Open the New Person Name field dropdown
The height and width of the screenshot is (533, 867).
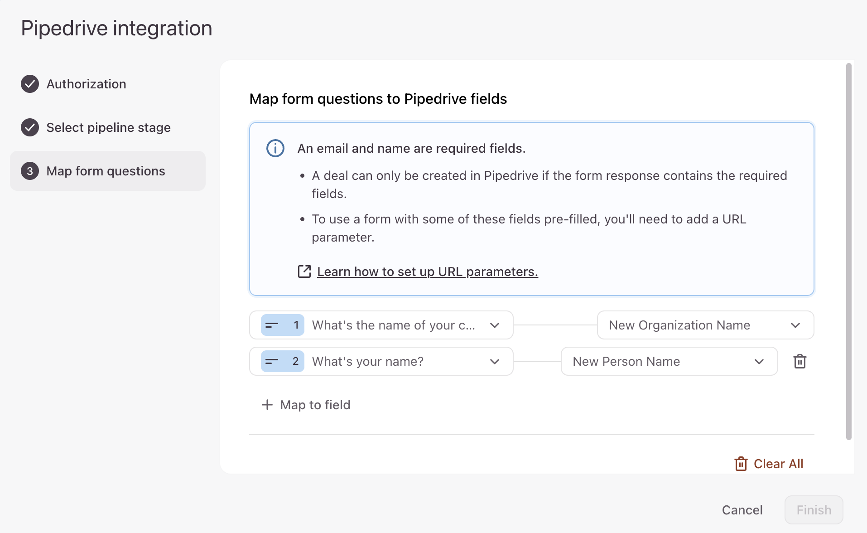[x=670, y=361]
